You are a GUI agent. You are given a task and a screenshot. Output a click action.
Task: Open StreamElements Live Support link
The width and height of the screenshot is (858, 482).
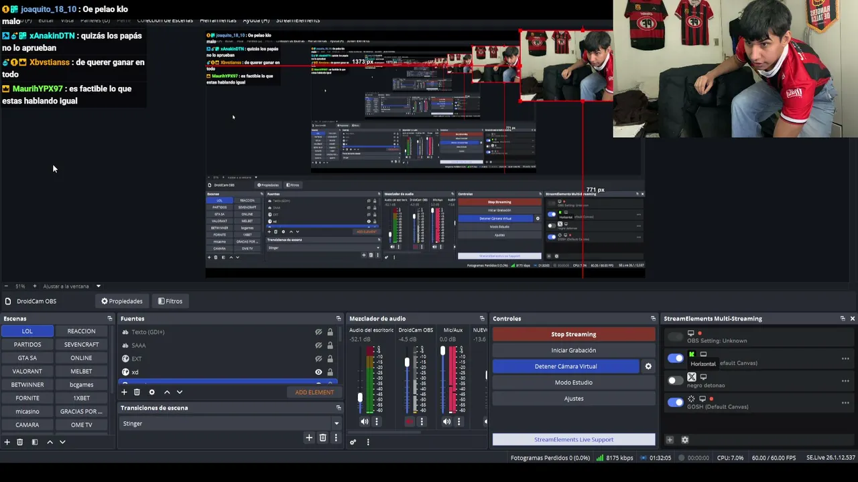coord(574,440)
